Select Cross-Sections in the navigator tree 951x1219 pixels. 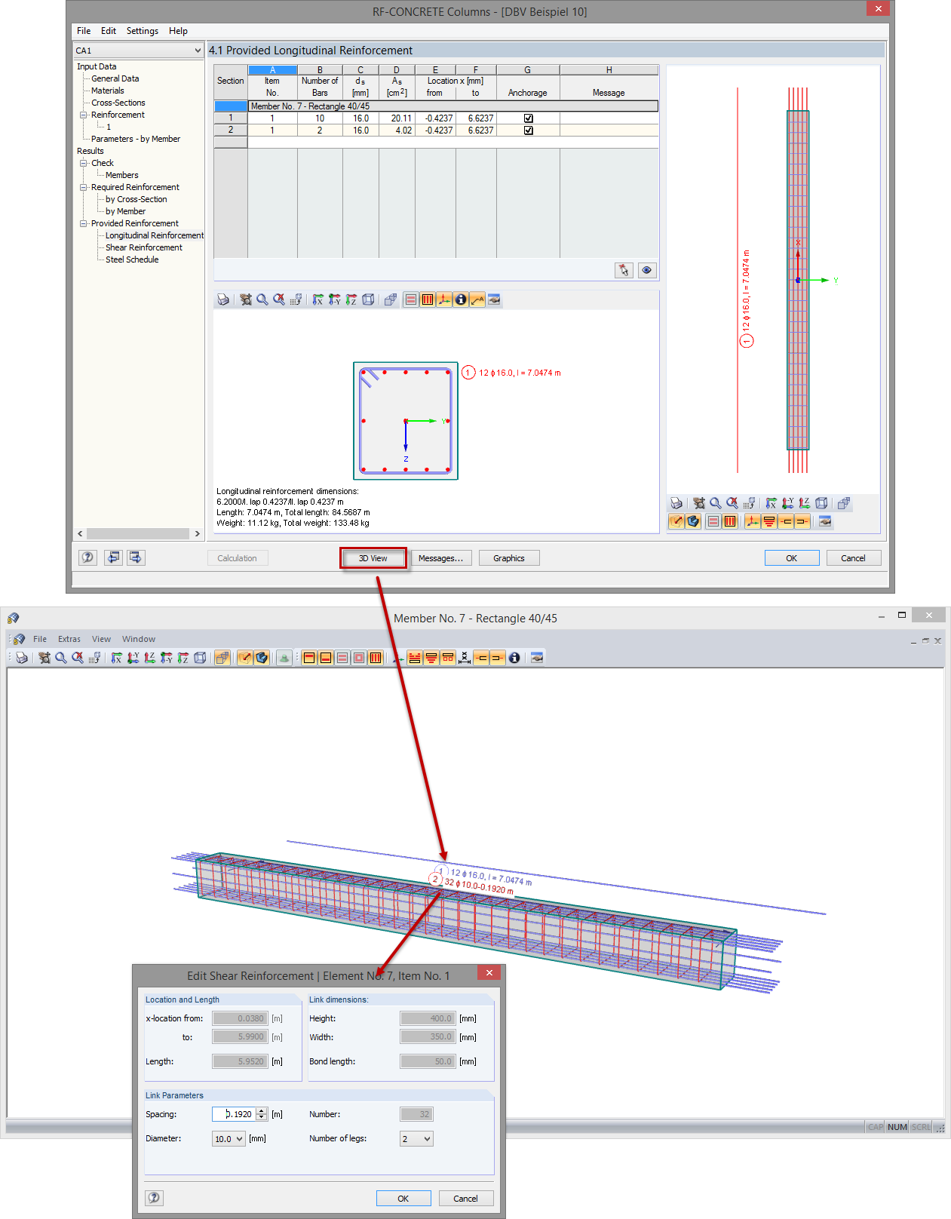pyautogui.click(x=118, y=103)
